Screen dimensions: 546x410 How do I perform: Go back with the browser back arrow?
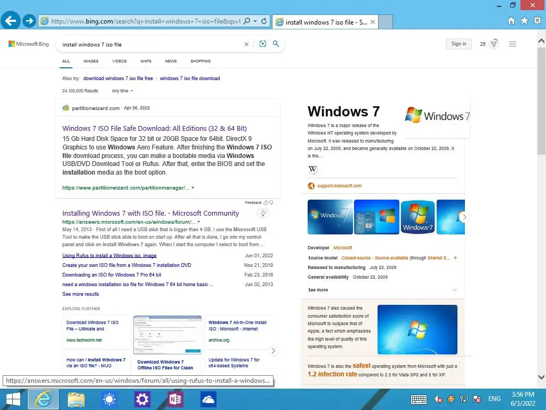click(x=11, y=21)
